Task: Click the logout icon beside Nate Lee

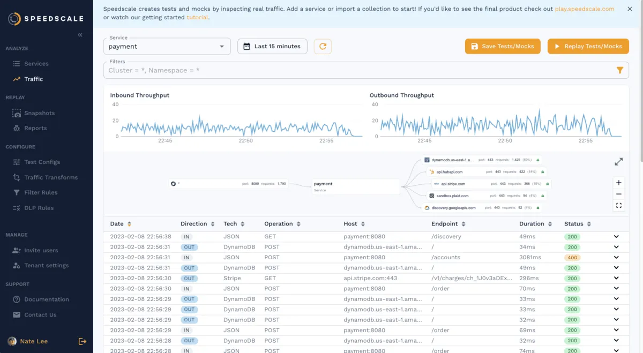Action: [x=83, y=341]
